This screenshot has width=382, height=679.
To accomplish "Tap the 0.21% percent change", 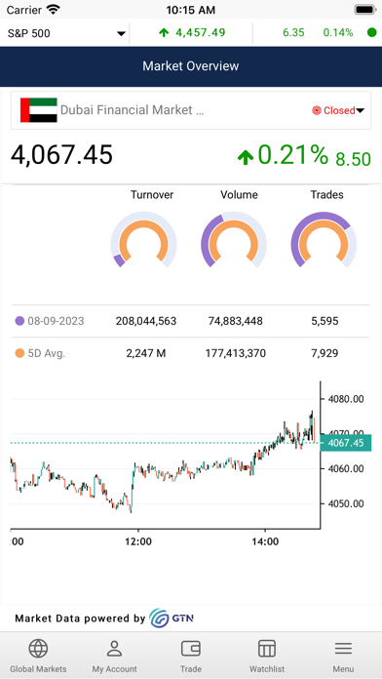I will click(293, 154).
